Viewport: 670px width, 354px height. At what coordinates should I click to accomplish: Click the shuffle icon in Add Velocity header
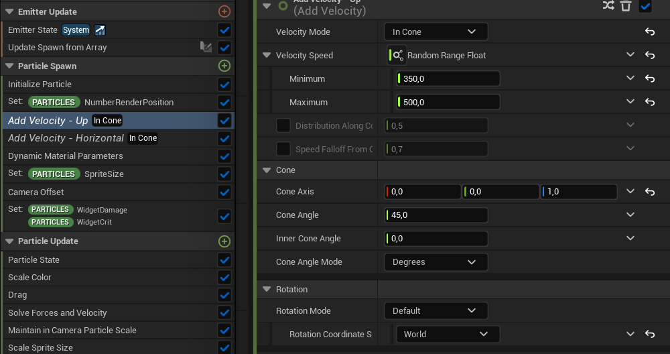point(608,5)
